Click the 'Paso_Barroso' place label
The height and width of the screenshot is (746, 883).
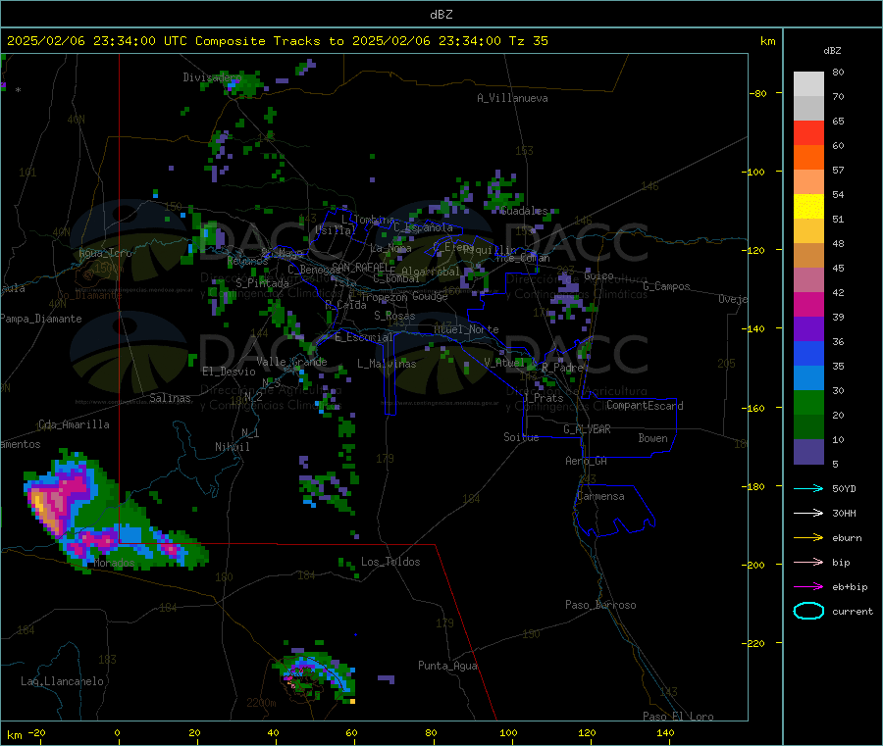600,605
